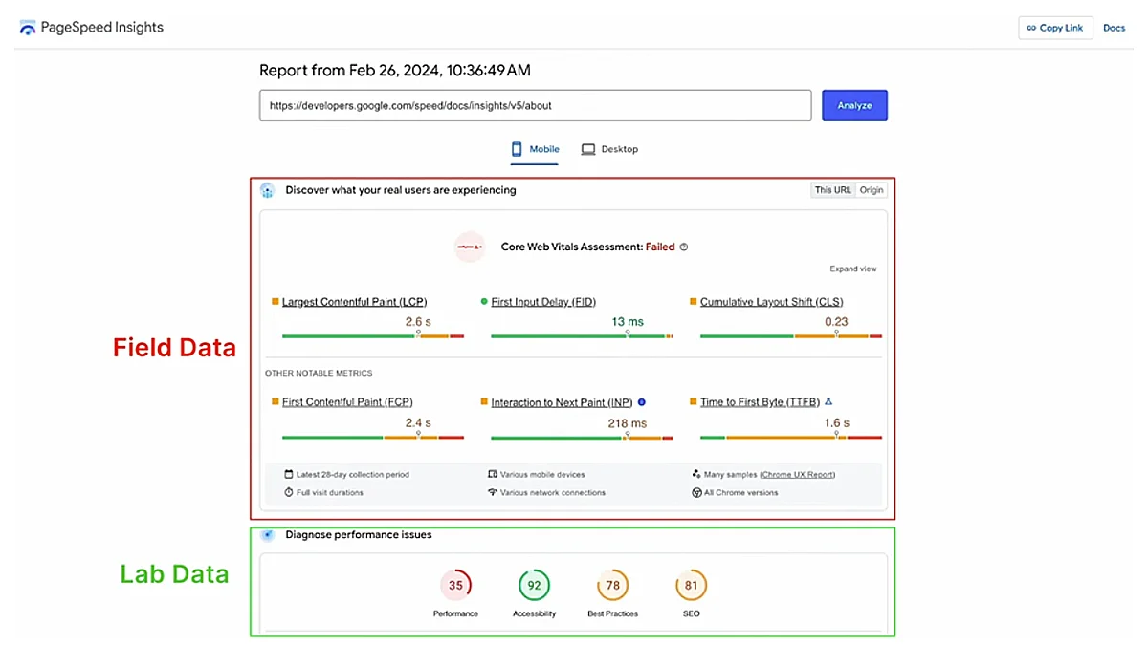
Task: Toggle field data to Origin
Action: coord(872,190)
